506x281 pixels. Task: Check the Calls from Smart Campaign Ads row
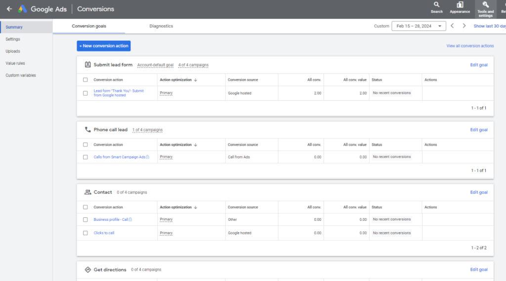[x=85, y=157]
